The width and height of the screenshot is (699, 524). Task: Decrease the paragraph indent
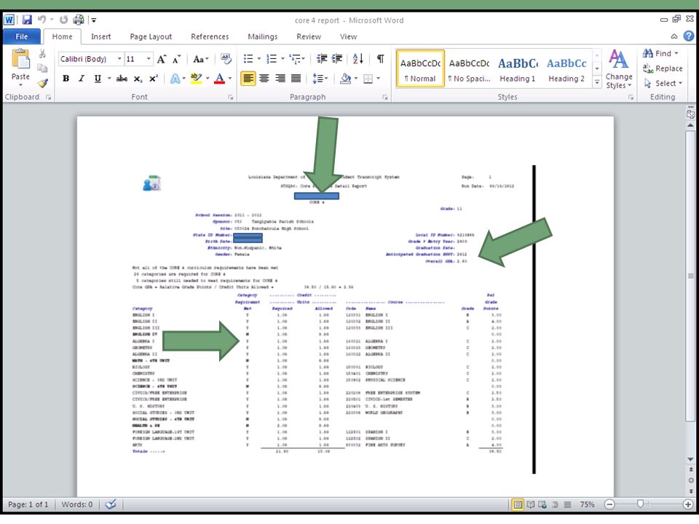[x=321, y=58]
